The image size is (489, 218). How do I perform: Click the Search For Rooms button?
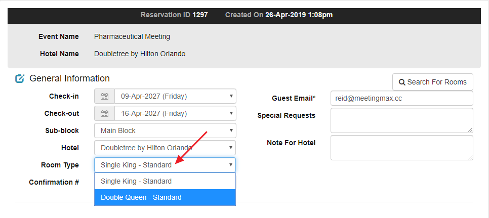432,82
